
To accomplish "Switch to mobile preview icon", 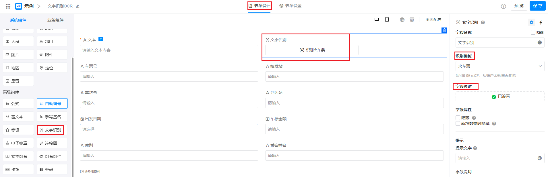I will [x=387, y=19].
